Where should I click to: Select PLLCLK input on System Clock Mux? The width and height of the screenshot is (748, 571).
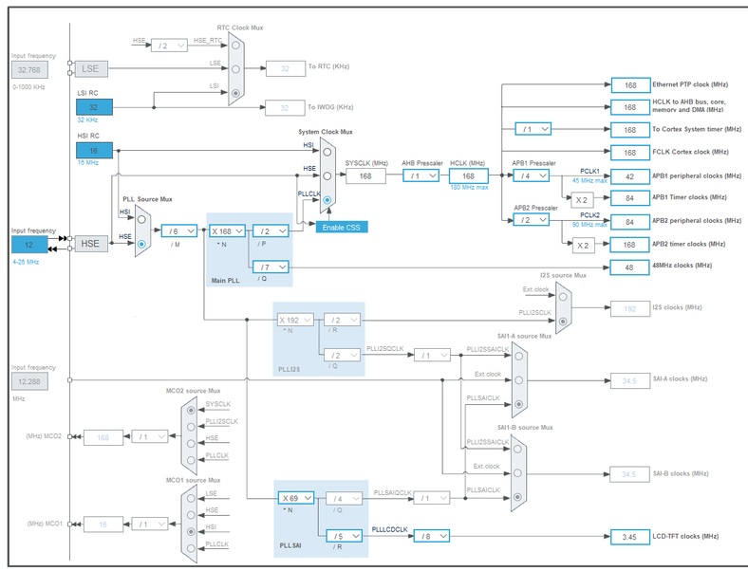327,200
